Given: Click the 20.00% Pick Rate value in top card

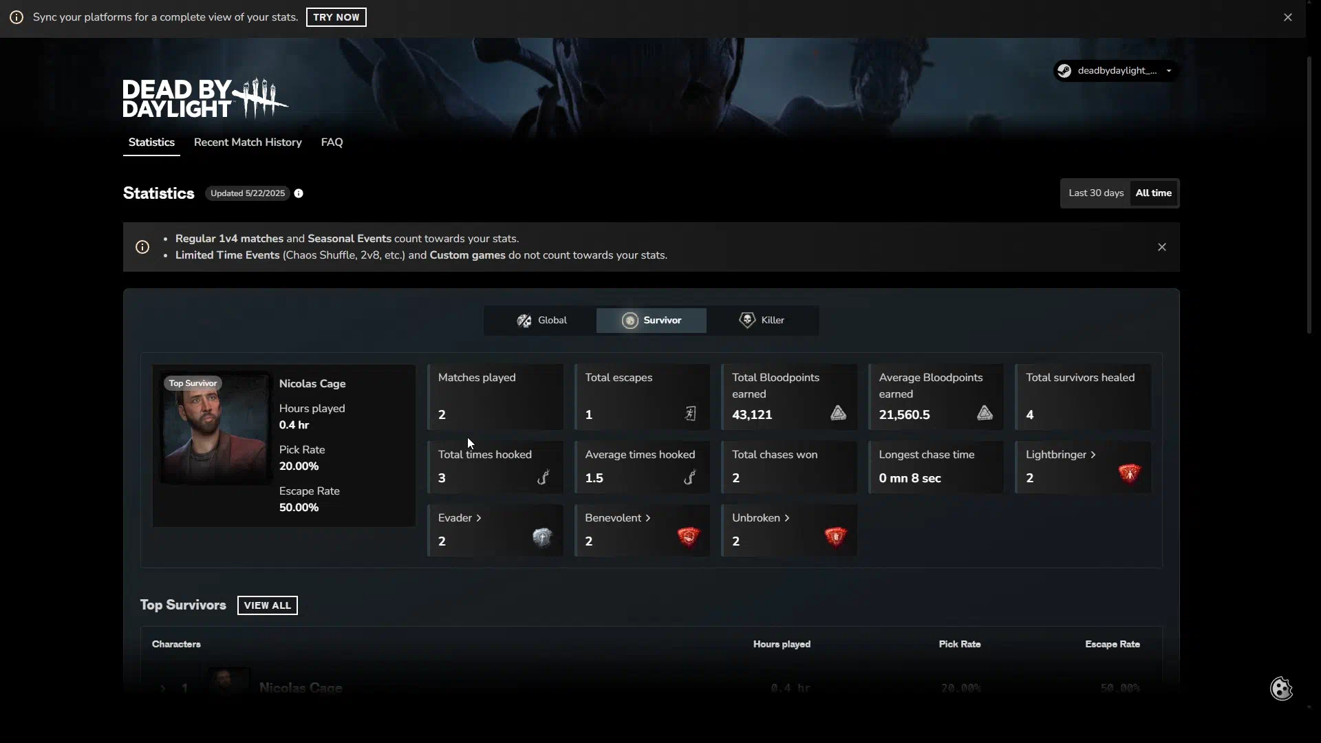Looking at the screenshot, I should (x=299, y=466).
